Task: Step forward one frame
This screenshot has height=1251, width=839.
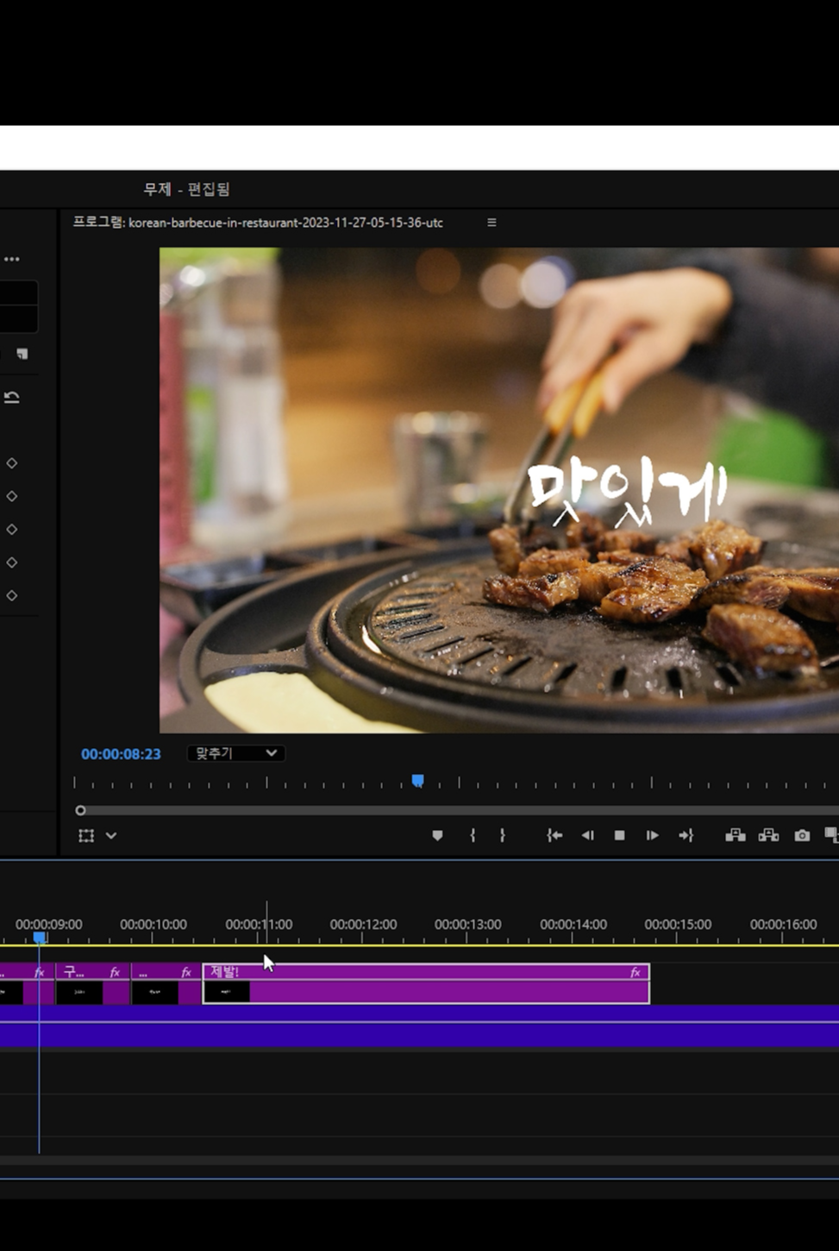Action: (652, 835)
